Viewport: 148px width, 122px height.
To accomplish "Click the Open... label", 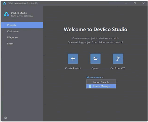I will (95, 68).
